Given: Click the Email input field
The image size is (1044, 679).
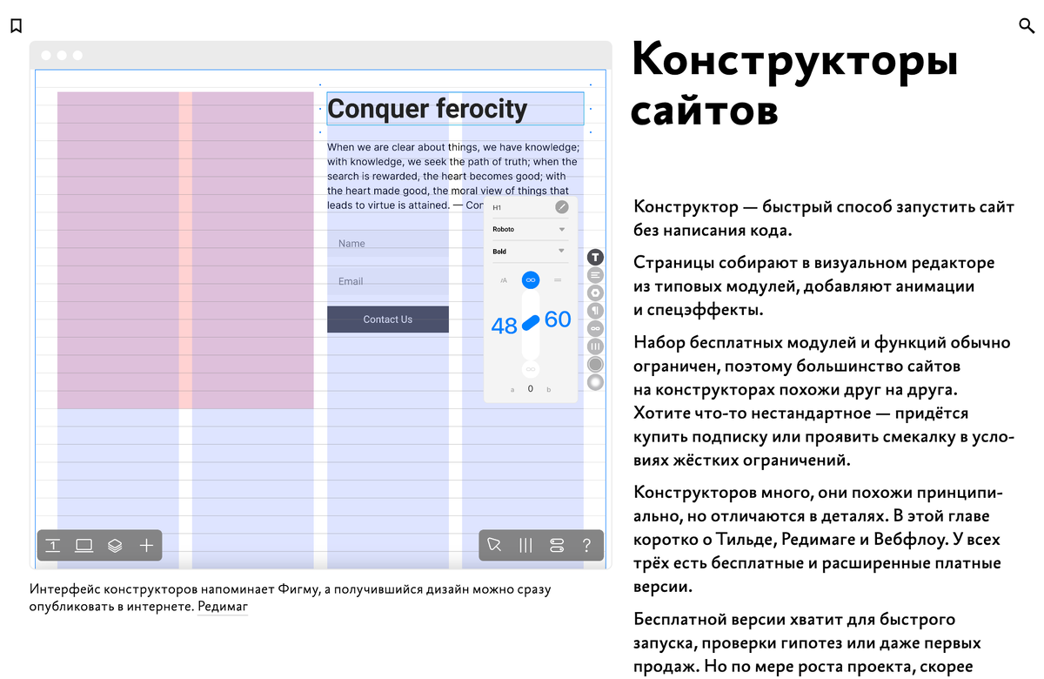Looking at the screenshot, I should [x=388, y=280].
